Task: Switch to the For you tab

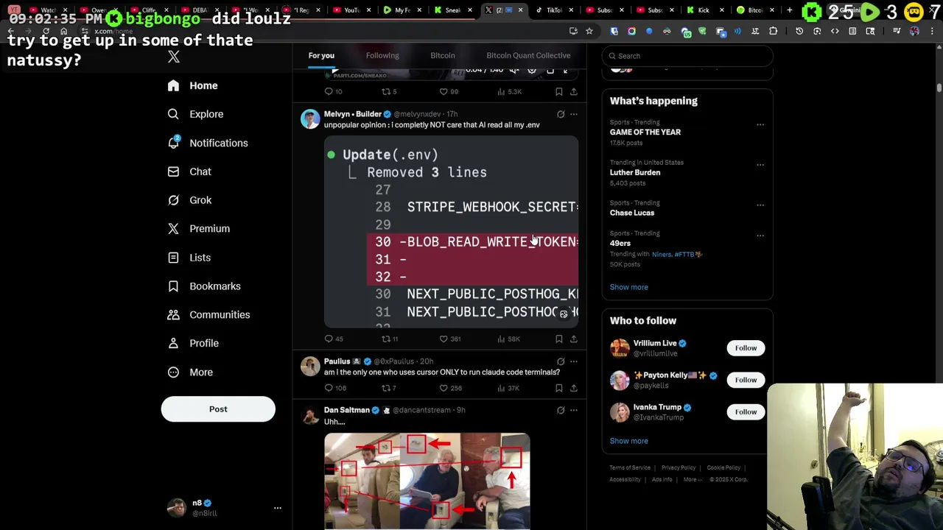Action: [320, 55]
